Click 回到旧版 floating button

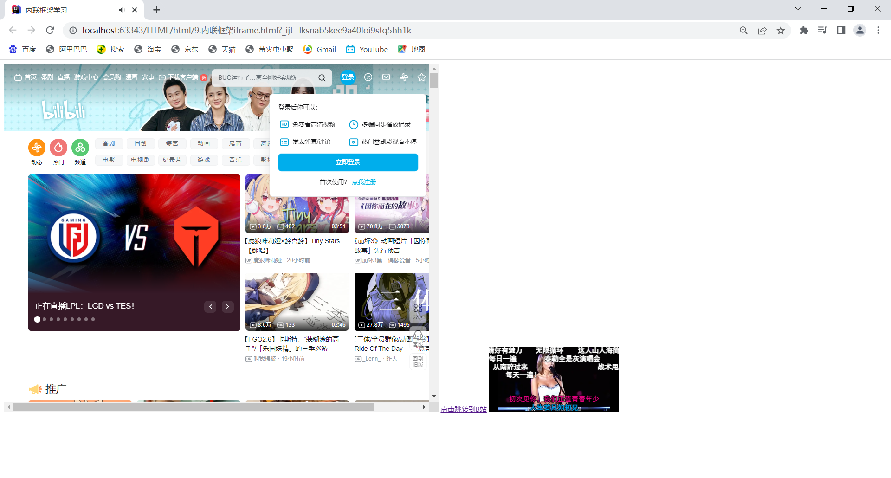[418, 362]
